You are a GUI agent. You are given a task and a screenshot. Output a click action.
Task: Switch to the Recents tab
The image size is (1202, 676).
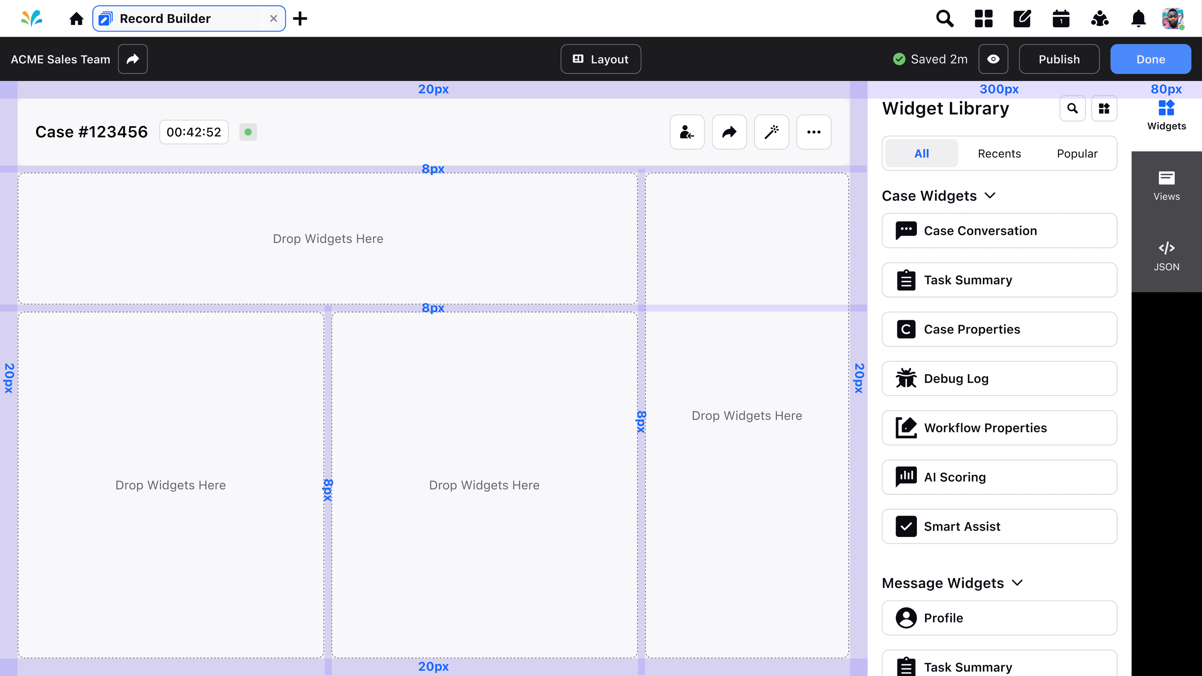coord(999,154)
